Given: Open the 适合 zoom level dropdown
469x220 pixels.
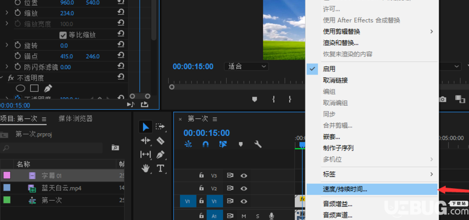Looking at the screenshot, I should click(x=246, y=67).
